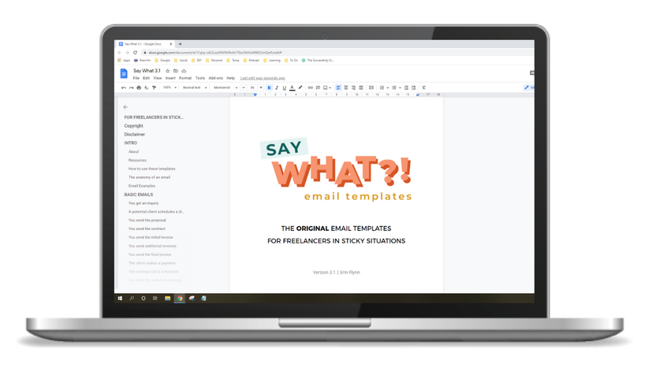
Task: Open the Add-ons menu
Action: (x=215, y=78)
